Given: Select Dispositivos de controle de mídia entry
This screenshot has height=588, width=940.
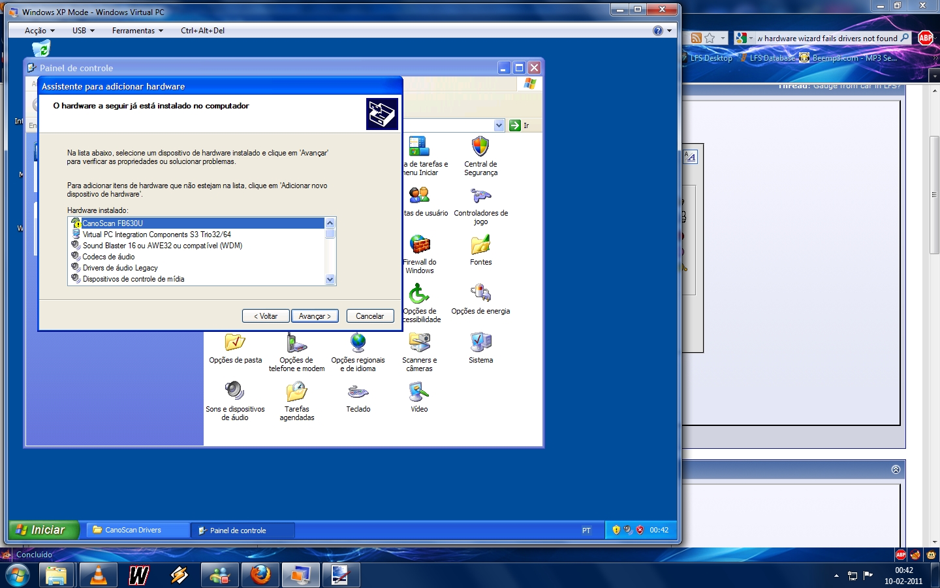Looking at the screenshot, I should [x=198, y=279].
